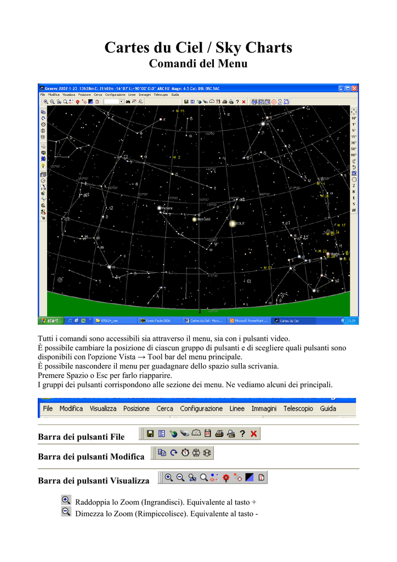Click the E east direction button on the right bar
Image resolution: width=397 pixels, height=562 pixels.
[x=354, y=198]
